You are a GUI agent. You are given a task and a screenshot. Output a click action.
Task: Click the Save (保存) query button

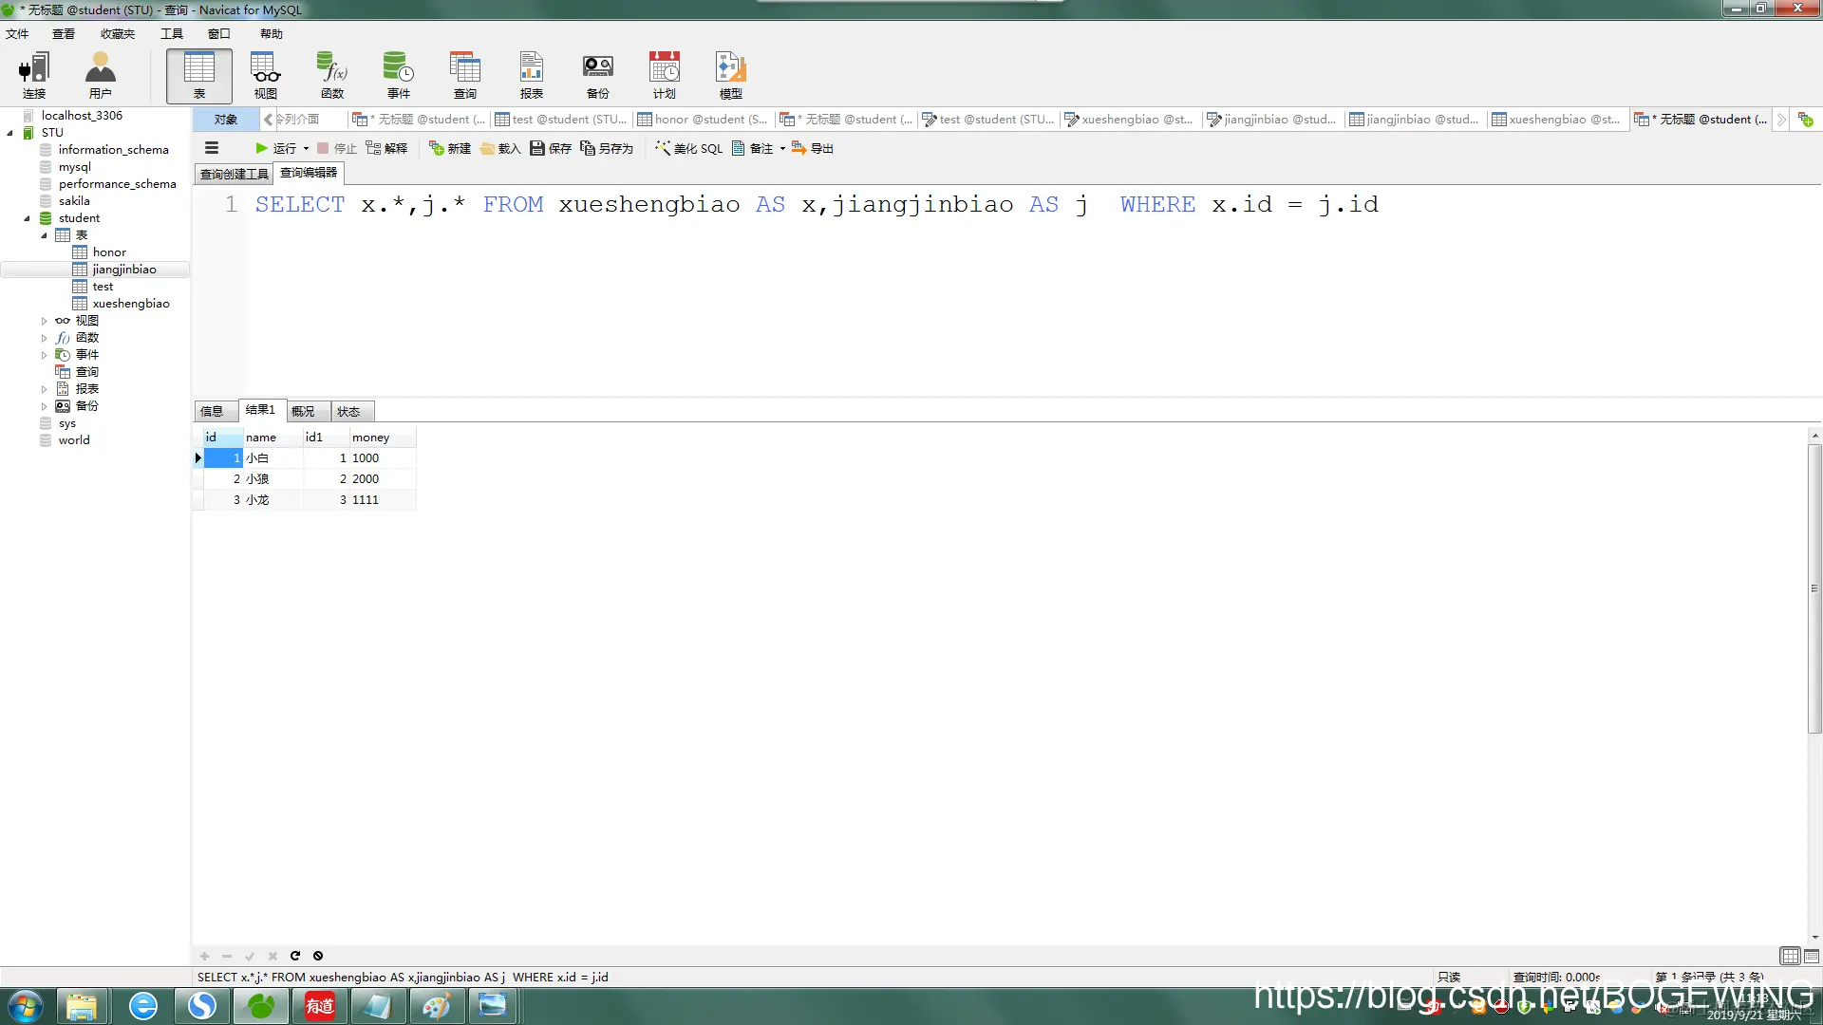pyautogui.click(x=551, y=148)
